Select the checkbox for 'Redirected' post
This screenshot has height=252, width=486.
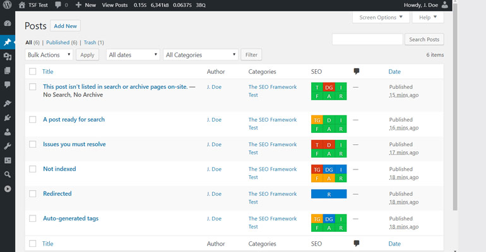(33, 194)
